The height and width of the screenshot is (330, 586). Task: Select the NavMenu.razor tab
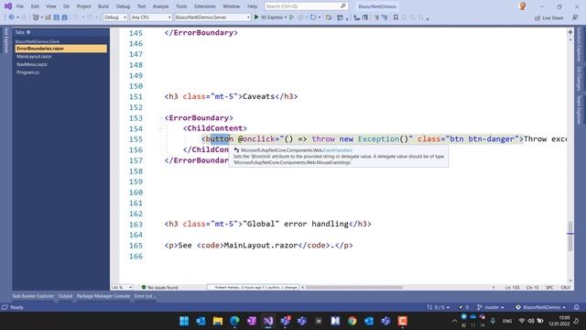click(x=32, y=64)
